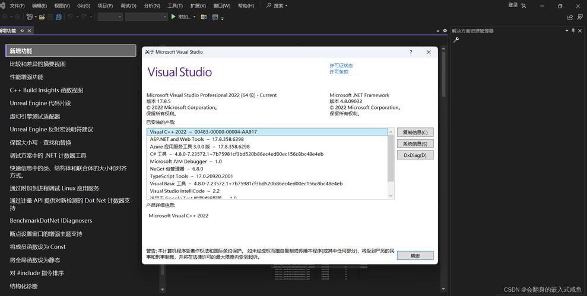Open the 视图(V) menu
Image resolution: width=587 pixels, height=296 pixels.
[62, 5]
